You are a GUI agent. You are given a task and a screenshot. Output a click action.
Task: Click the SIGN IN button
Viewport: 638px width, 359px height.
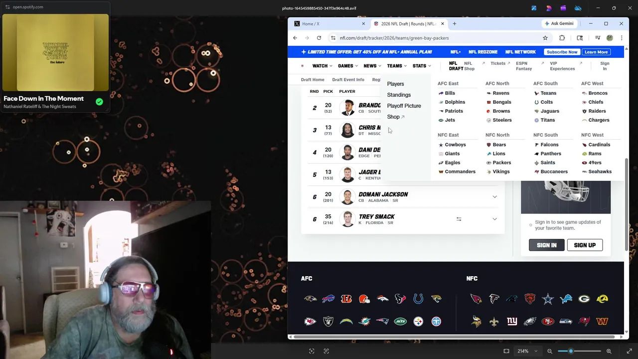coord(547,245)
